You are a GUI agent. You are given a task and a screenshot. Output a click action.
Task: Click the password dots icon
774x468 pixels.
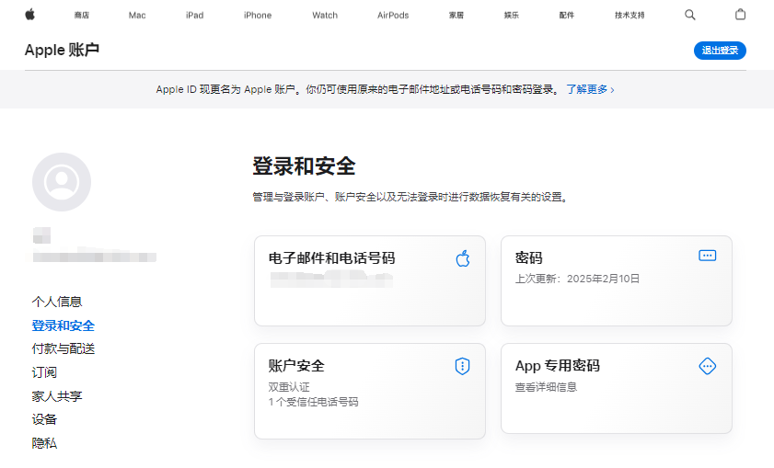(x=707, y=256)
